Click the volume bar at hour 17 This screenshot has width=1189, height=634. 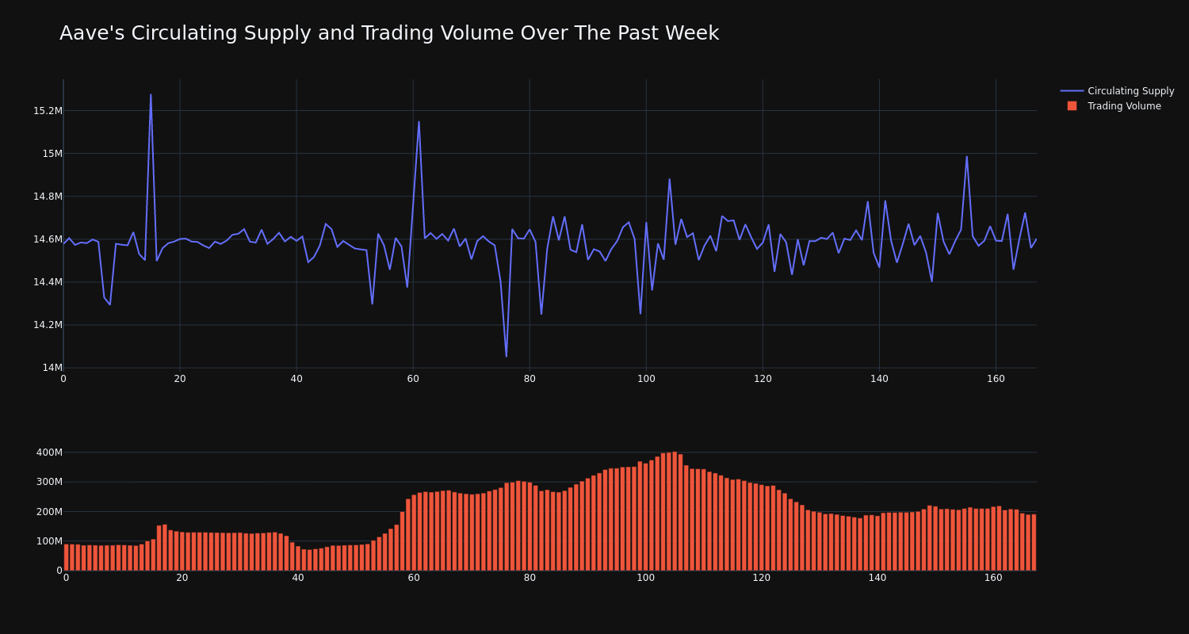(x=165, y=548)
